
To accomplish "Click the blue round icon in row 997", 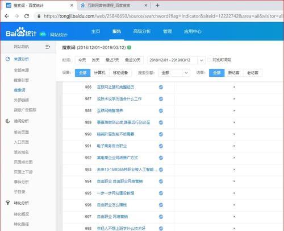I will pos(161,217).
